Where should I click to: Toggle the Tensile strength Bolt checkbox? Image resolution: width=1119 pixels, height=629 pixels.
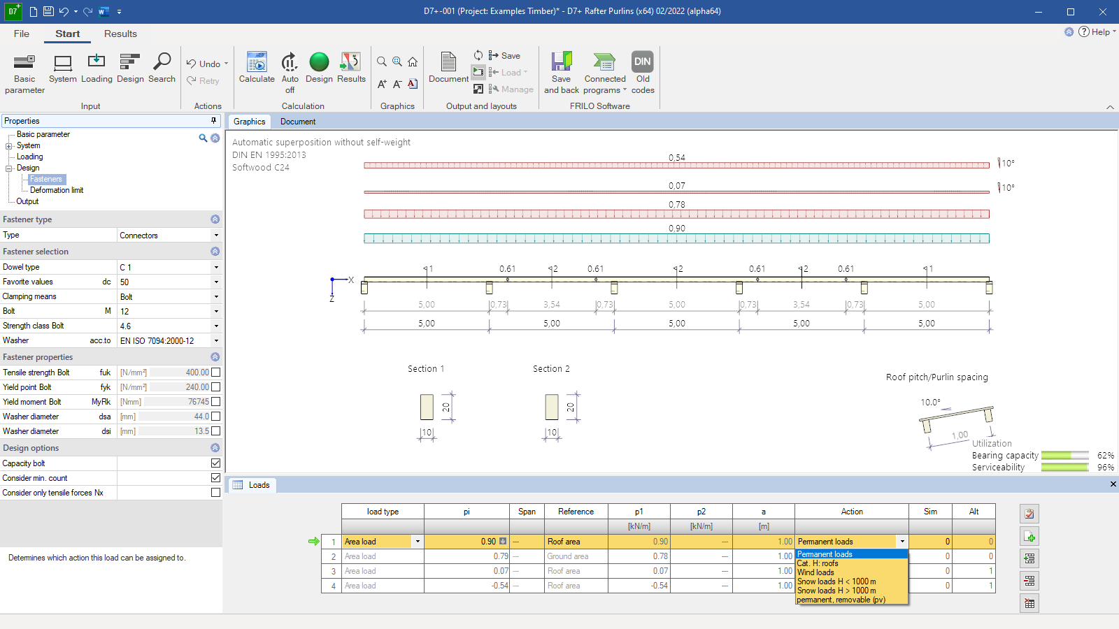click(216, 373)
